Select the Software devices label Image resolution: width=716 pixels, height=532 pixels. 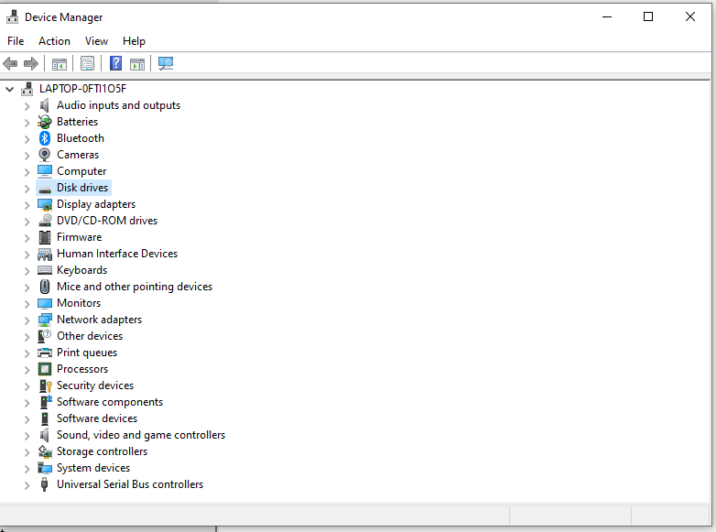(97, 418)
